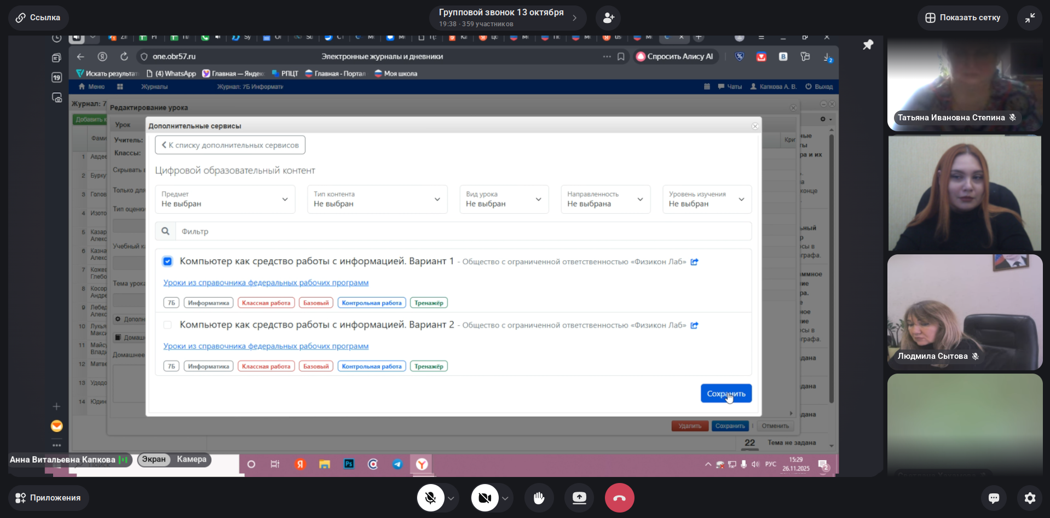Unmute the microphone toggle
1050x518 pixels.
(x=430, y=498)
